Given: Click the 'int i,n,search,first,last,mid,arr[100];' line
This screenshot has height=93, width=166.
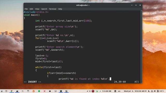Looking at the screenshot, I should (64, 21).
